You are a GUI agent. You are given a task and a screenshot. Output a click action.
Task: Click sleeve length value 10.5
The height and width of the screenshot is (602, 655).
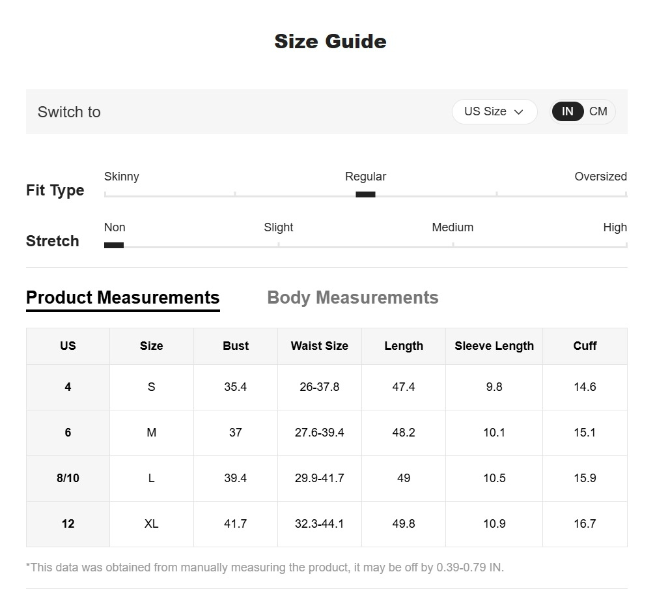494,478
